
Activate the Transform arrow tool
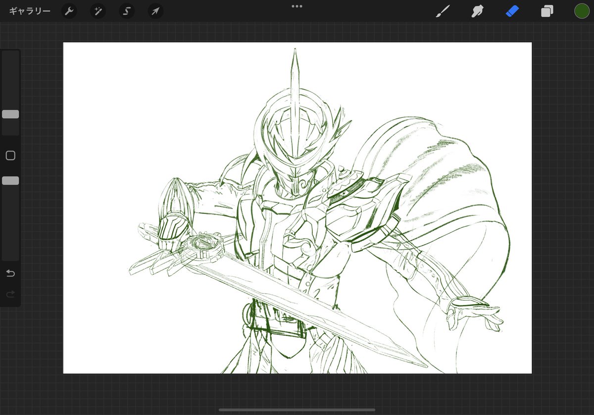coord(155,11)
